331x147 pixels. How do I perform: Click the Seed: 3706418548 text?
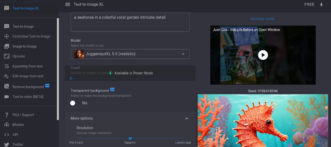(263, 91)
